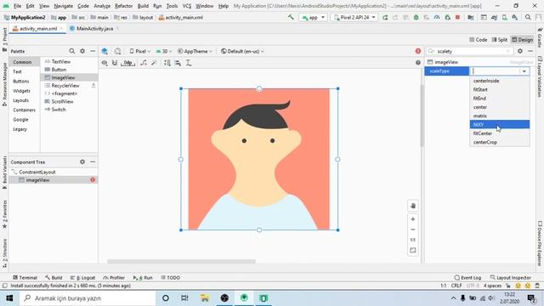Viewport: 544px width, 306px height.
Task: Select fitCenter from scaleType list
Action: (x=500, y=133)
